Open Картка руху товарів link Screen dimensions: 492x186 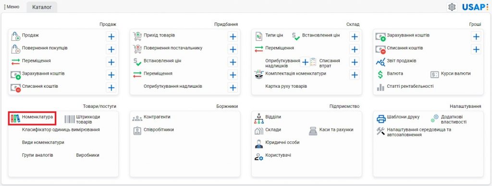pos(286,86)
